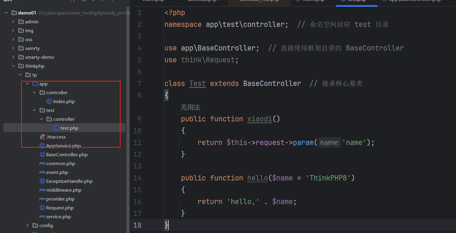Collapse the controller folder above Index.php
The height and width of the screenshot is (233, 456).
pos(34,92)
